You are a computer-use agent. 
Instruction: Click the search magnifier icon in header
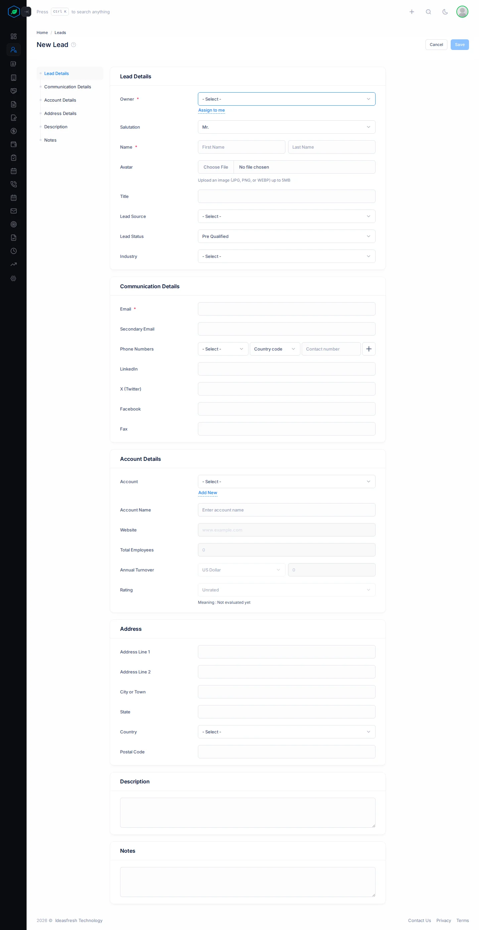click(x=428, y=12)
